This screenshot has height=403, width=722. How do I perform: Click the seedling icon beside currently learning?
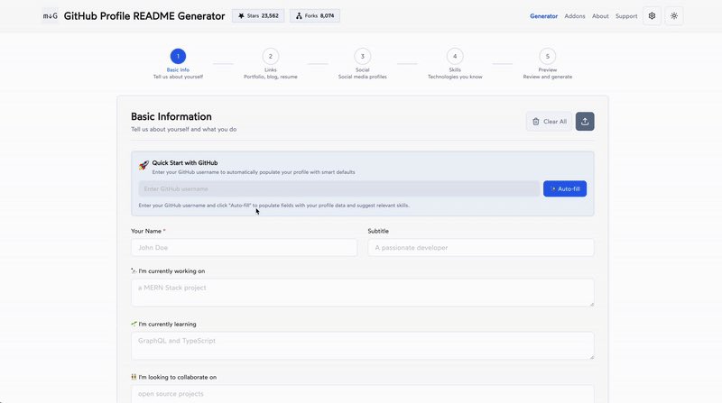[134, 324]
